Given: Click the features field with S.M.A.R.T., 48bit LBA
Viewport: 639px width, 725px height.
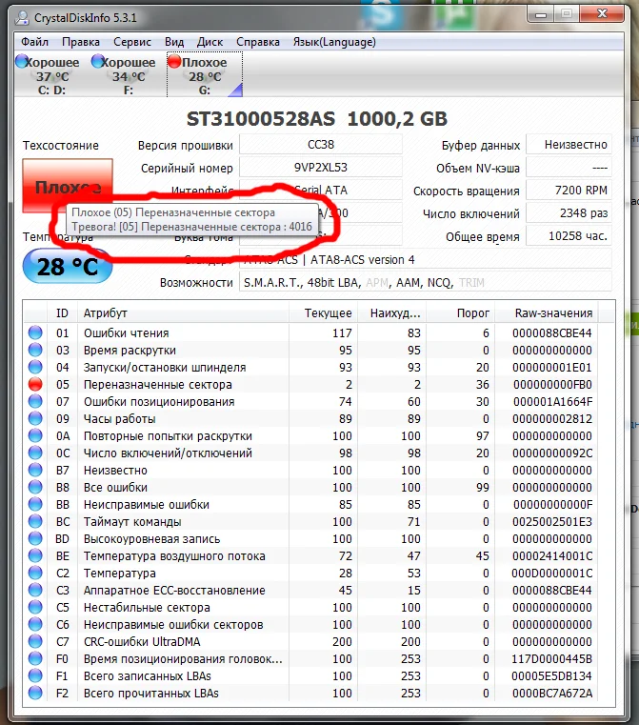Looking at the screenshot, I should click(x=425, y=282).
